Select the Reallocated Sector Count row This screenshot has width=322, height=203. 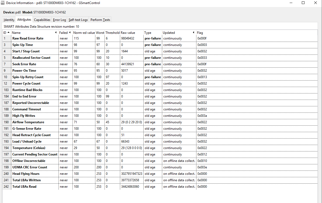(160, 58)
